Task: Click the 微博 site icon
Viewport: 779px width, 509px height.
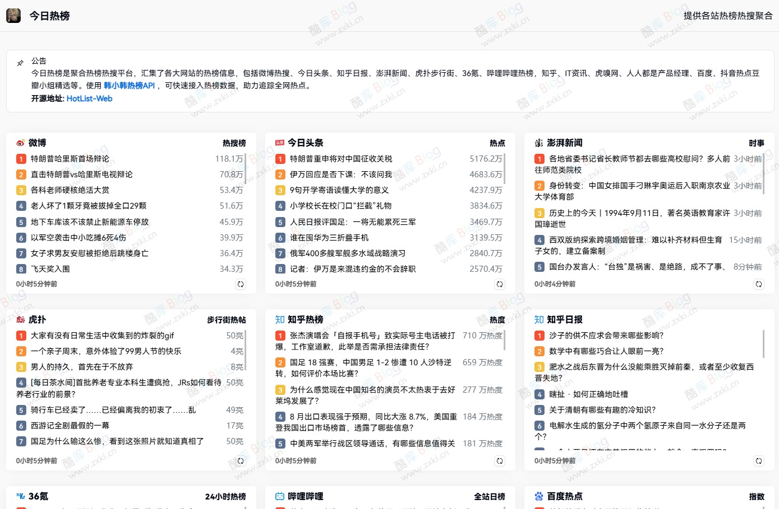Action: coord(20,143)
